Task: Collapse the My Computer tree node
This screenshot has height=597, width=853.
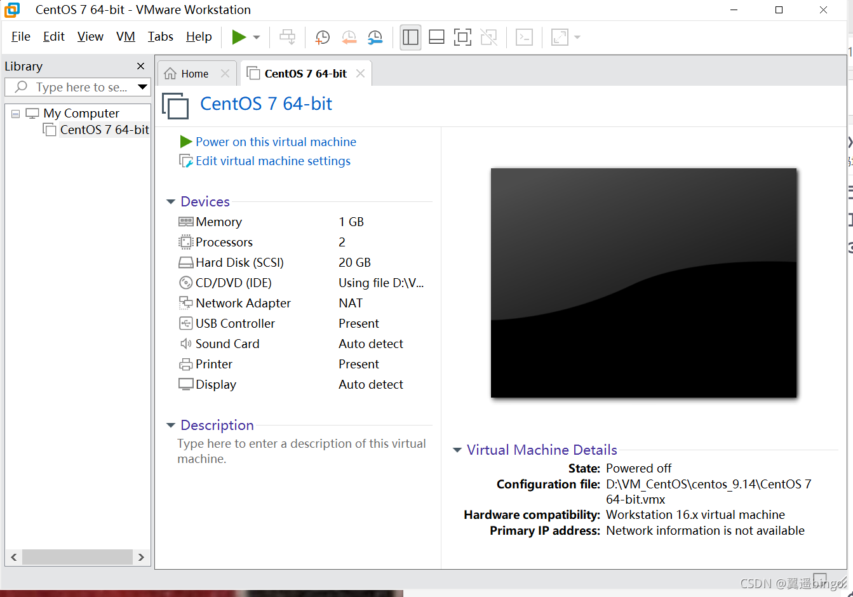Action: pos(15,114)
